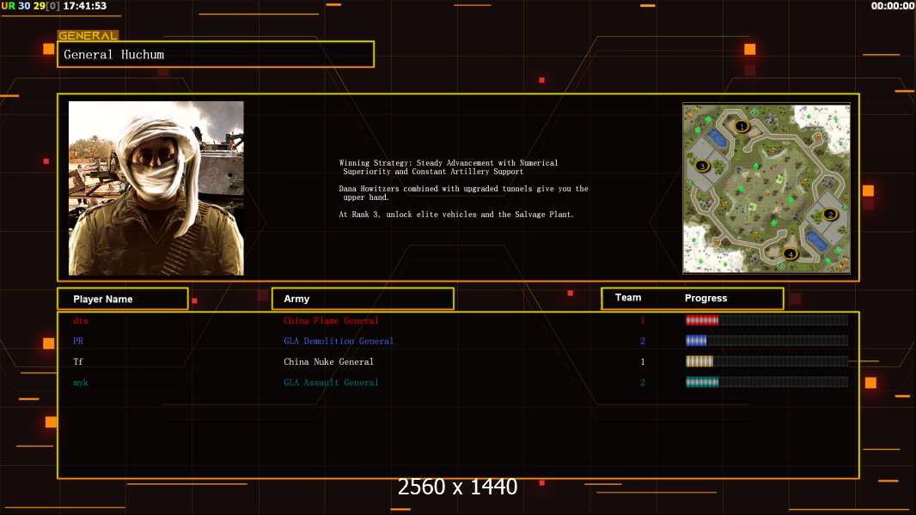The image size is (916, 515).
Task: Click team number for Tf row
Action: tap(643, 361)
